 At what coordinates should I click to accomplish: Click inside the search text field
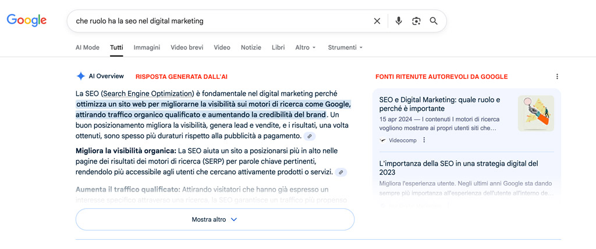tap(221, 21)
